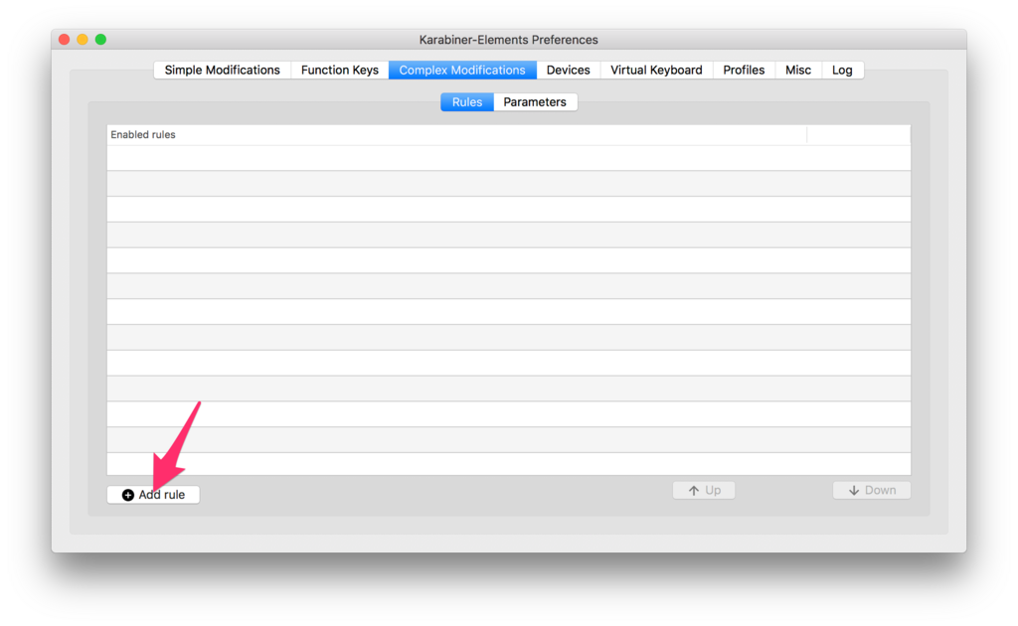This screenshot has height=626, width=1018.
Task: Click the Up button
Action: [704, 490]
